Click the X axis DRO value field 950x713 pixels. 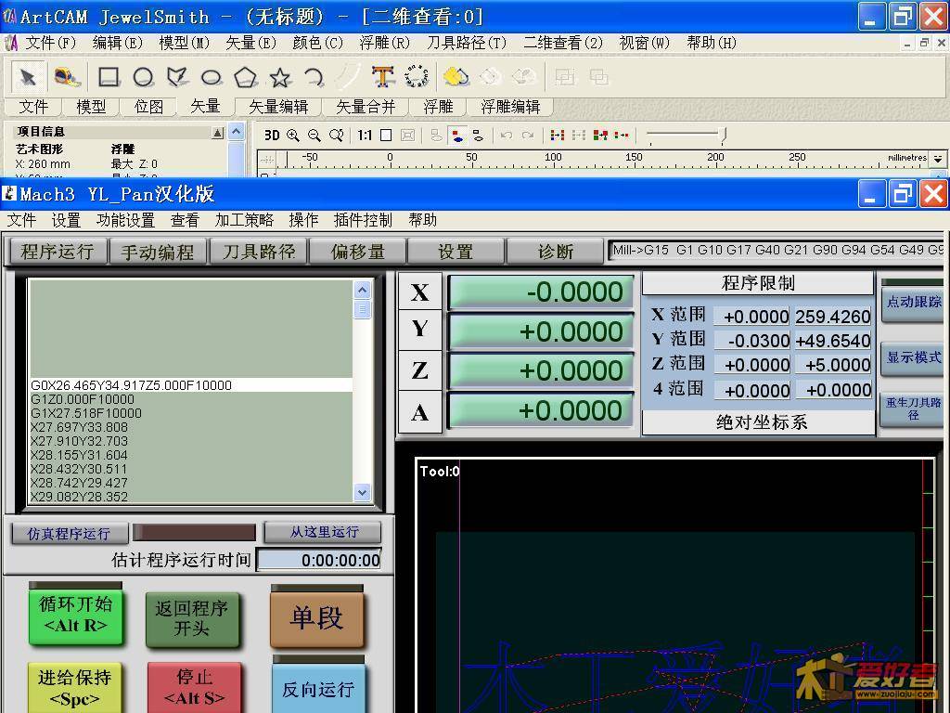point(541,292)
